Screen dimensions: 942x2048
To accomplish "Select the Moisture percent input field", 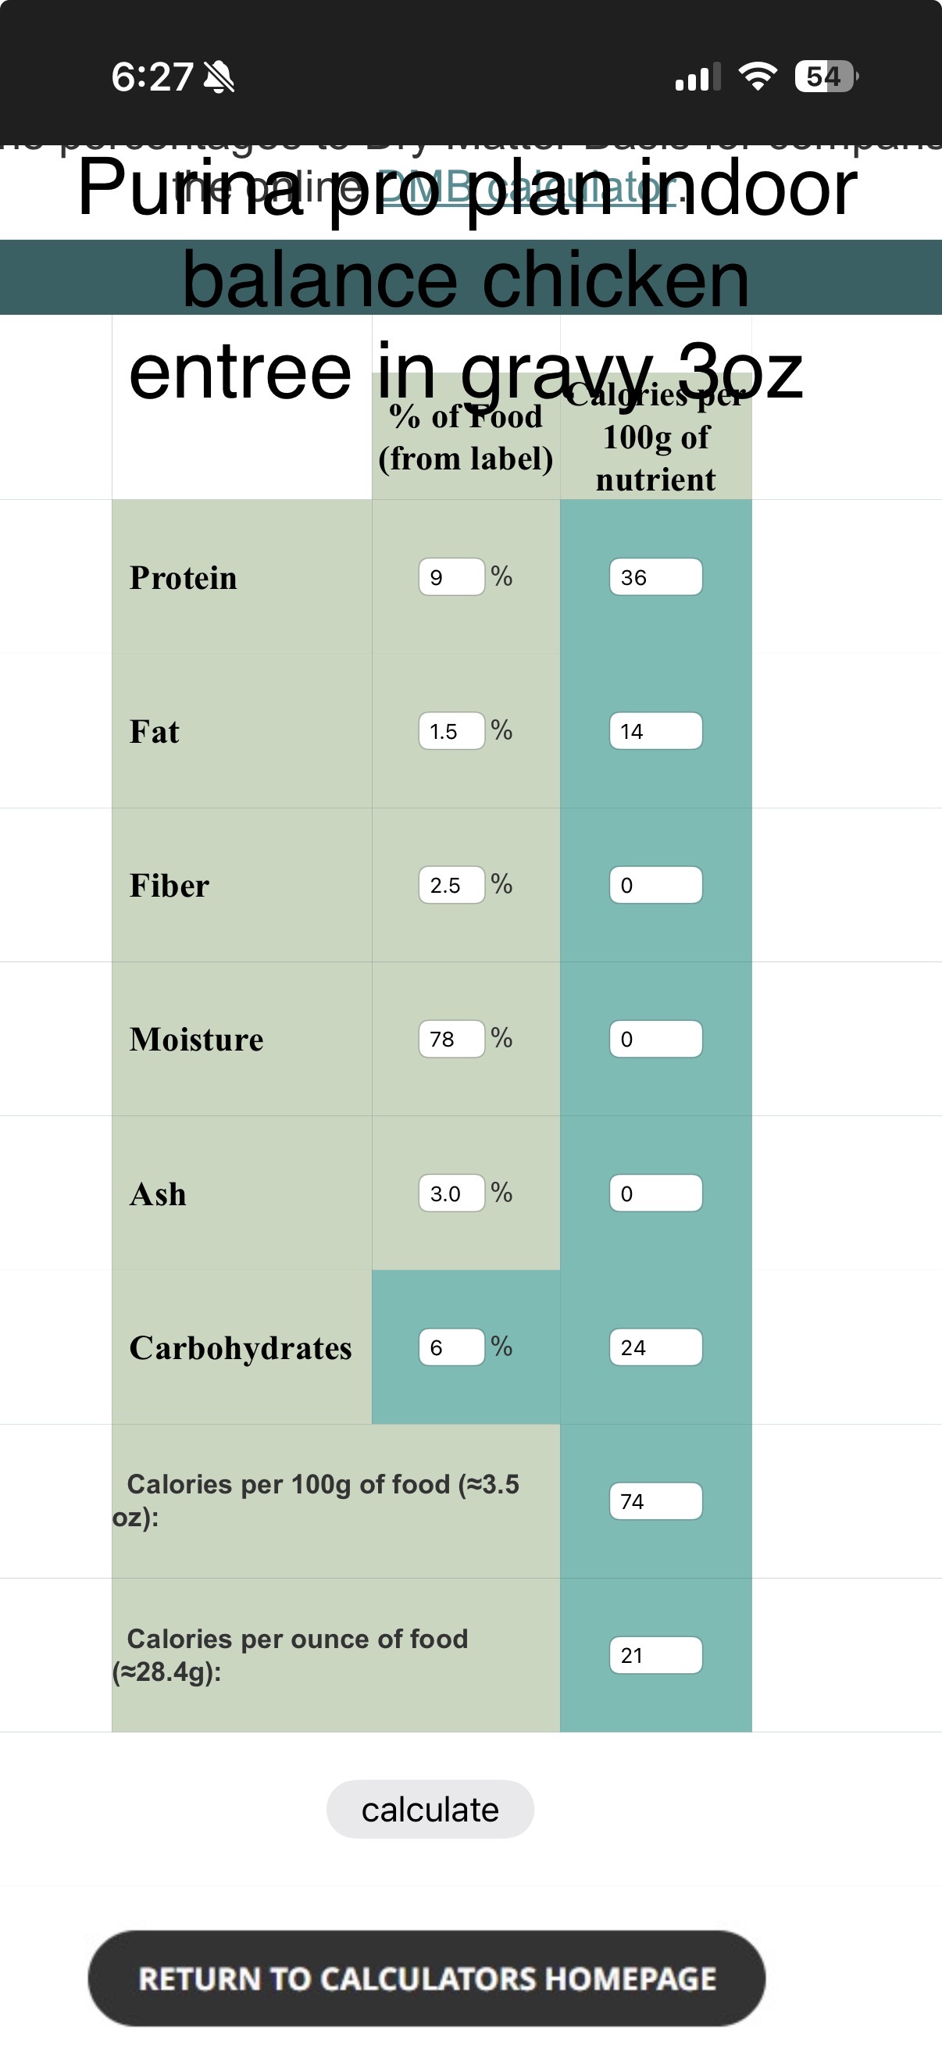I will [451, 1039].
